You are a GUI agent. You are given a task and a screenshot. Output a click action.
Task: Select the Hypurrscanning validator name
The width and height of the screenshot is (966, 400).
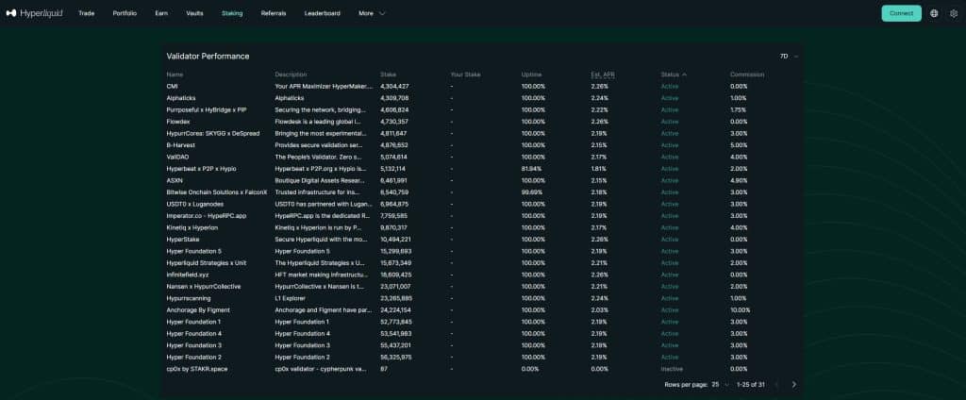coord(189,298)
